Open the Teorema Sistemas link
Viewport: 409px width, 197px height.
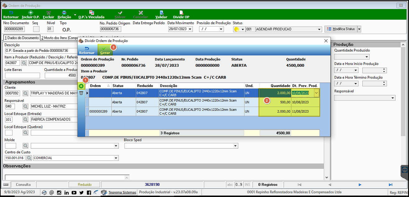tap(122, 193)
